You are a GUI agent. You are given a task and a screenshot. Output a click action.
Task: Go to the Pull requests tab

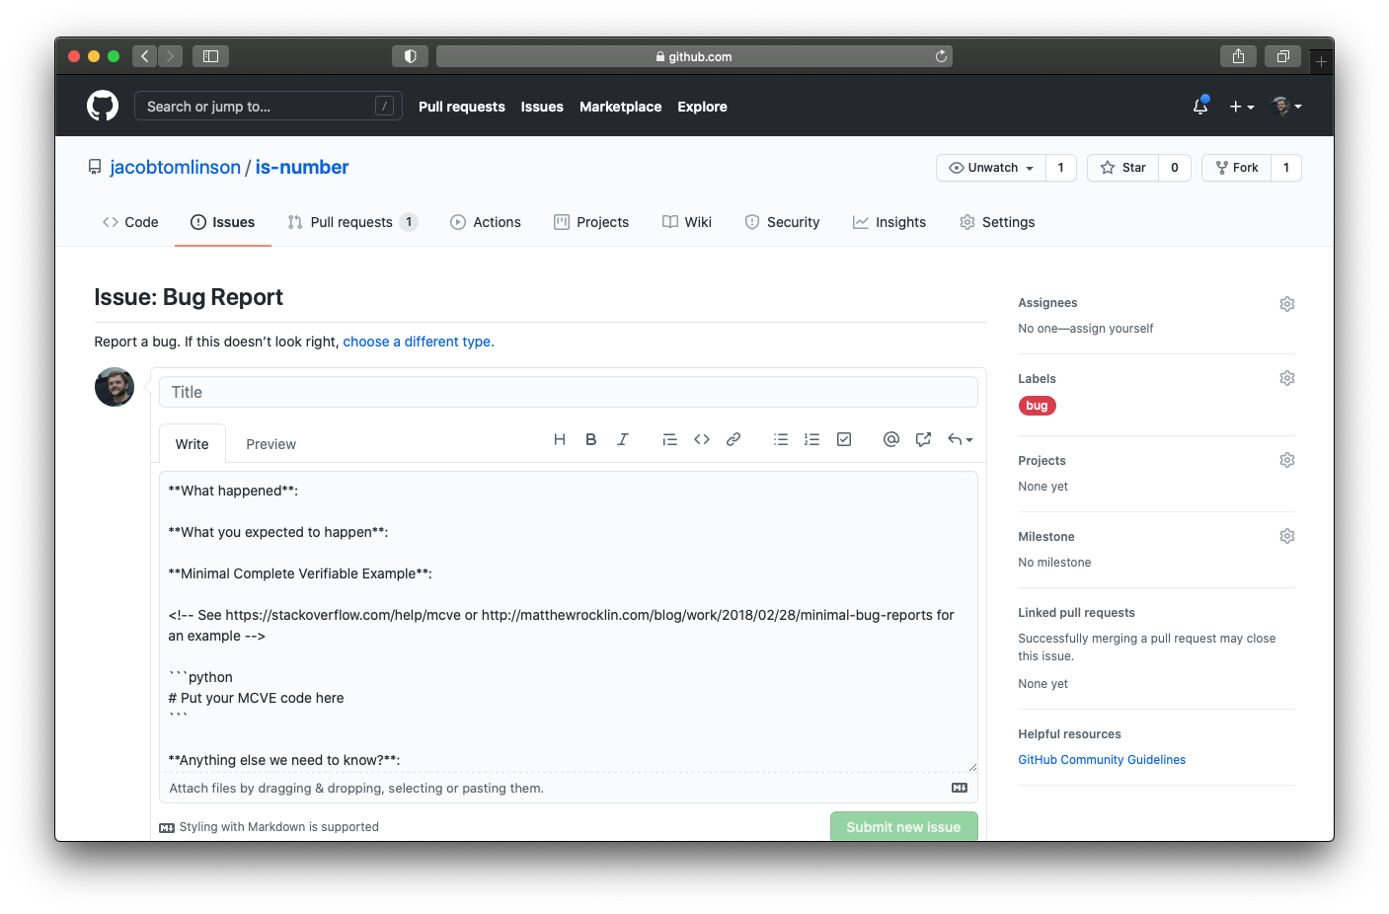tap(351, 222)
